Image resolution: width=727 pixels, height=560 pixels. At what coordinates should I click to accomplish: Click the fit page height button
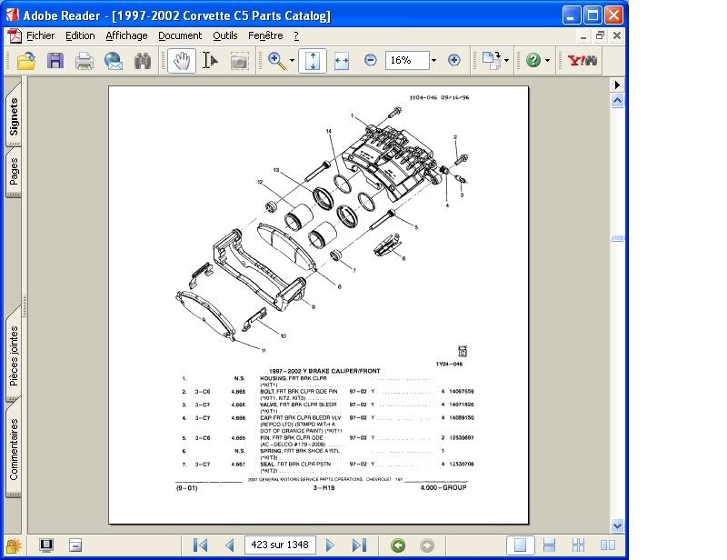tap(313, 60)
